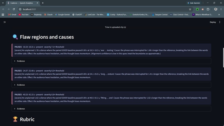Click the 'severity 7.1× threshold' text
The height and width of the screenshot is (126, 224).
pos(54,47)
